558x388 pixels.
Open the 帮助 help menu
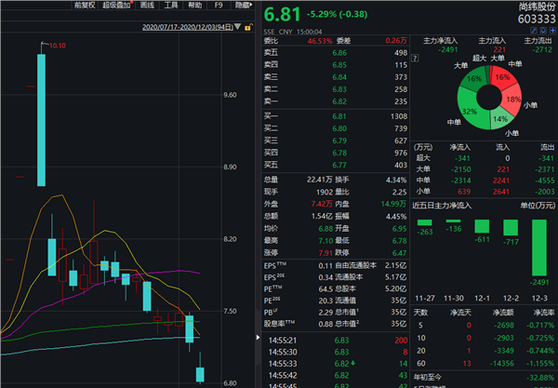(x=194, y=5)
